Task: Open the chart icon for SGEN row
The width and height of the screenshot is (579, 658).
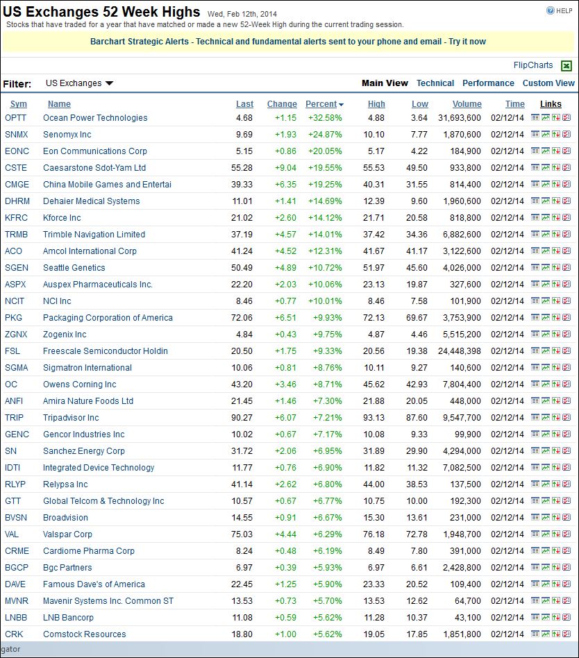Action: pos(546,268)
